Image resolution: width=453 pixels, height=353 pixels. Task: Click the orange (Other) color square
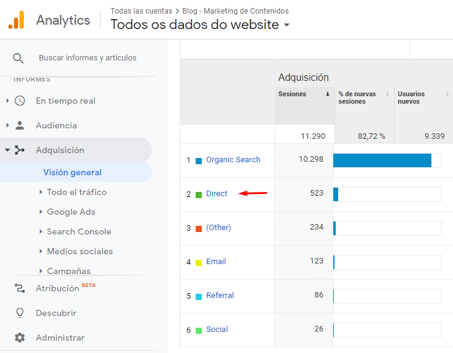[x=199, y=229]
